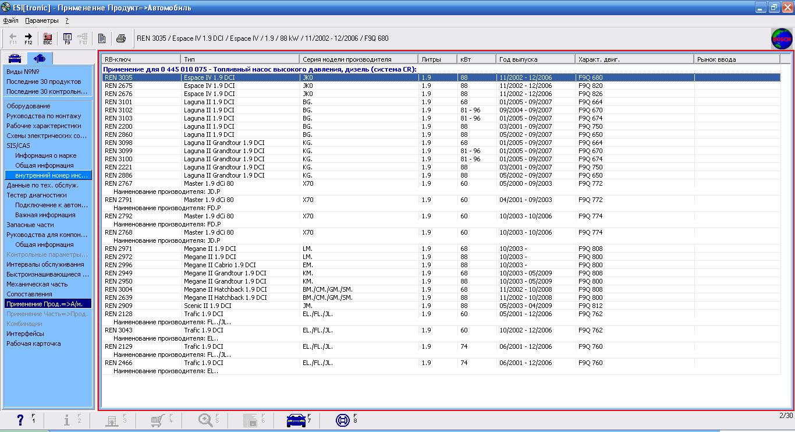The image size is (795, 432).
Task: Sort by Год выпуска column header
Action: point(536,59)
